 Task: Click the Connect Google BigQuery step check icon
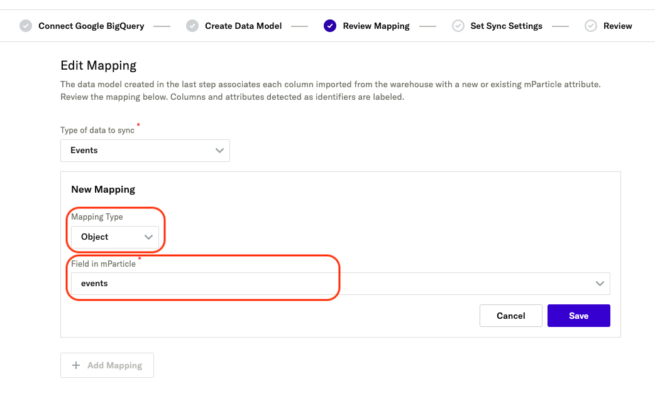(26, 26)
